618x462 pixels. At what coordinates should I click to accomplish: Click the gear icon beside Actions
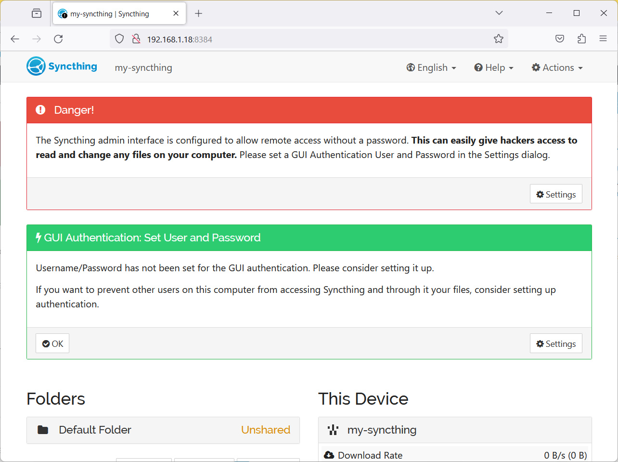click(x=536, y=67)
